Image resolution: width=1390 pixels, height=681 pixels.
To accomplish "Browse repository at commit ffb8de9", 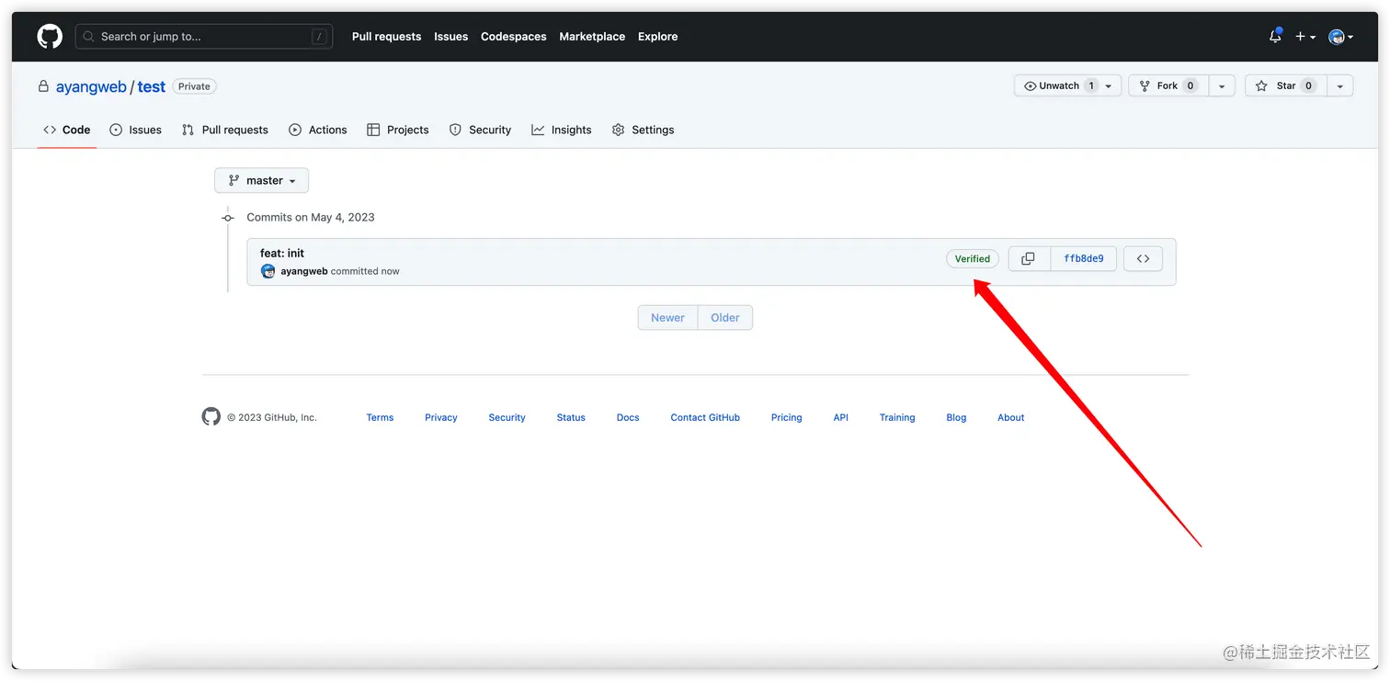I will tap(1143, 259).
